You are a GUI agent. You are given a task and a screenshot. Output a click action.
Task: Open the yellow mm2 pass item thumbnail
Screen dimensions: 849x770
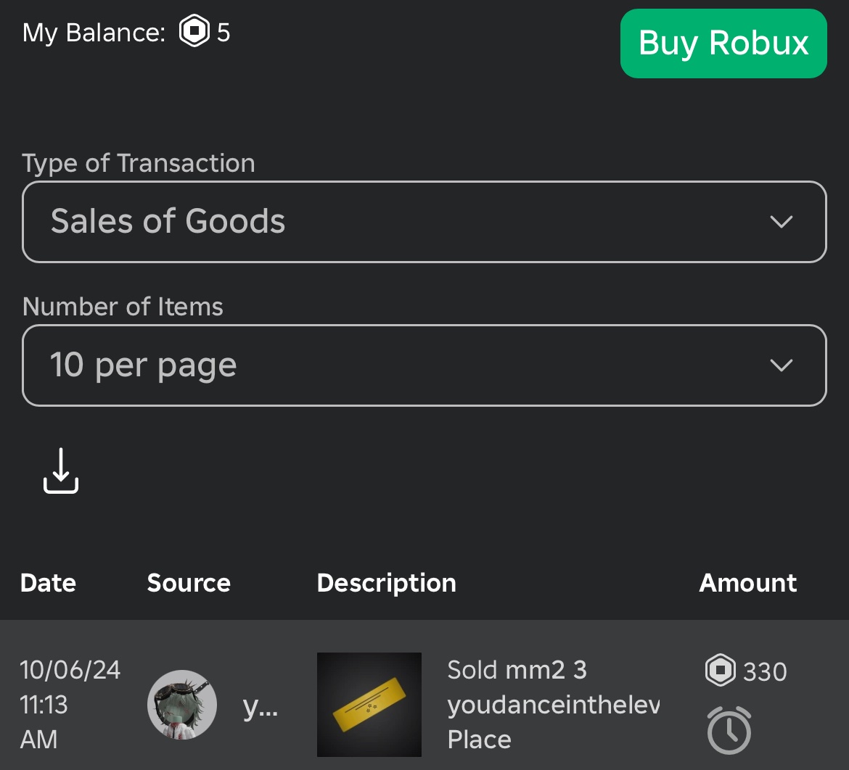(369, 705)
